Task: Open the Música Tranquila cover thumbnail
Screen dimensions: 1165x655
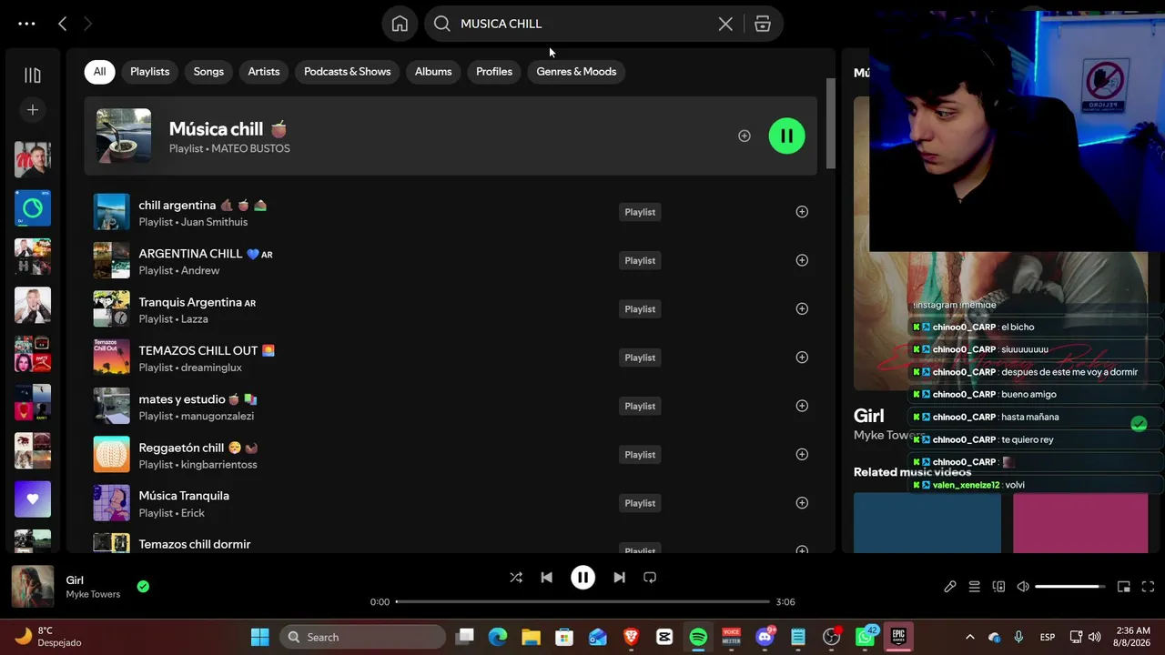Action: point(112,503)
